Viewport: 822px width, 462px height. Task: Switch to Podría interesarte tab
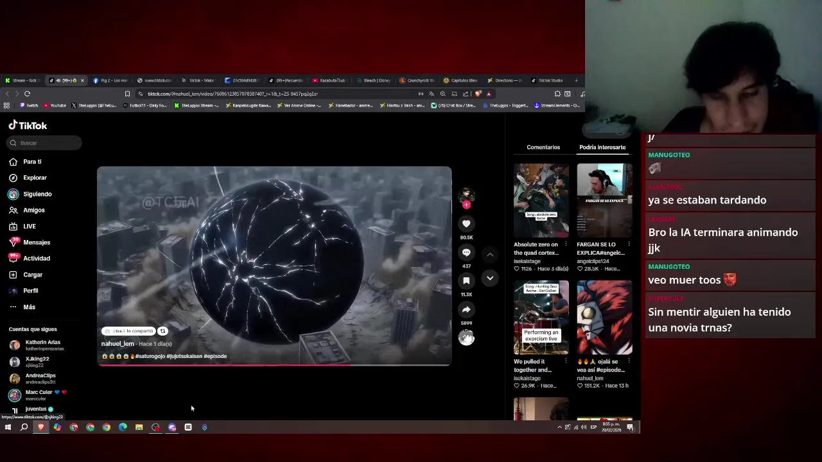pos(602,148)
